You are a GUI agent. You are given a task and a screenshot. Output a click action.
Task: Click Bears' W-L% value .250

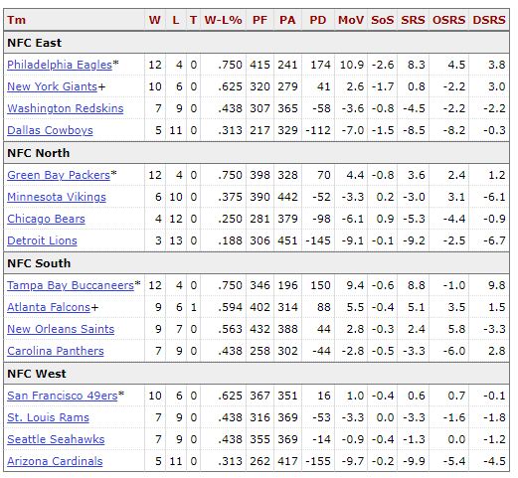pyautogui.click(x=230, y=219)
